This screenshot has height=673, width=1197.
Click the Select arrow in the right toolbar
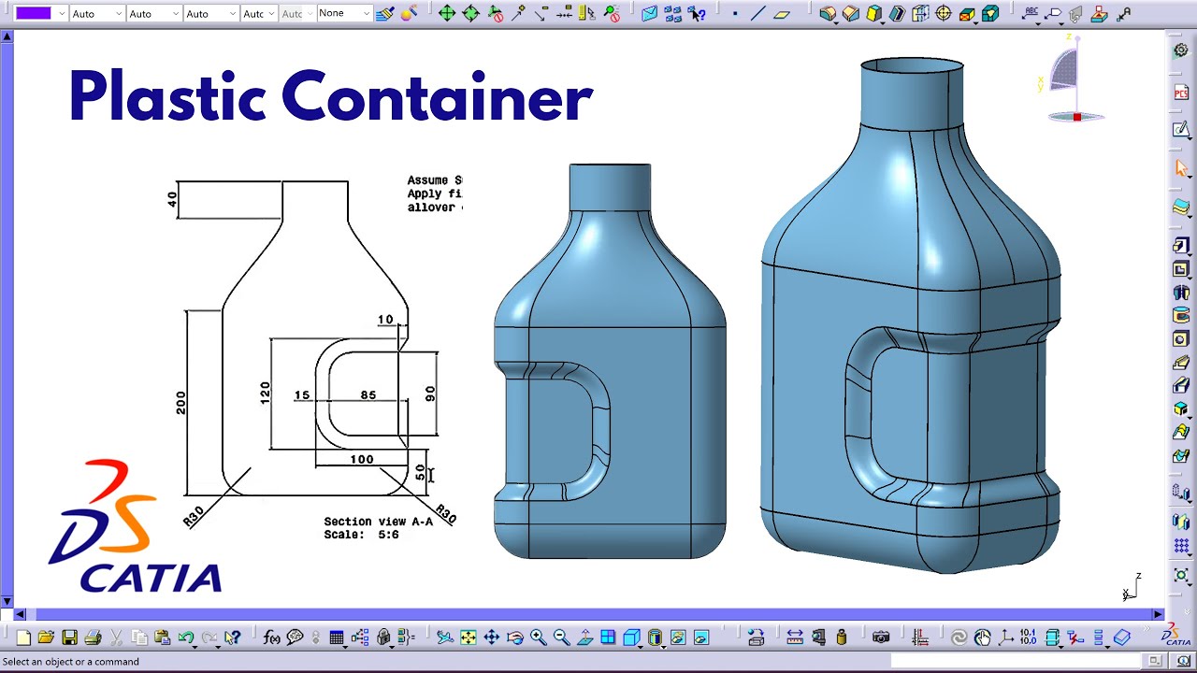click(1181, 168)
